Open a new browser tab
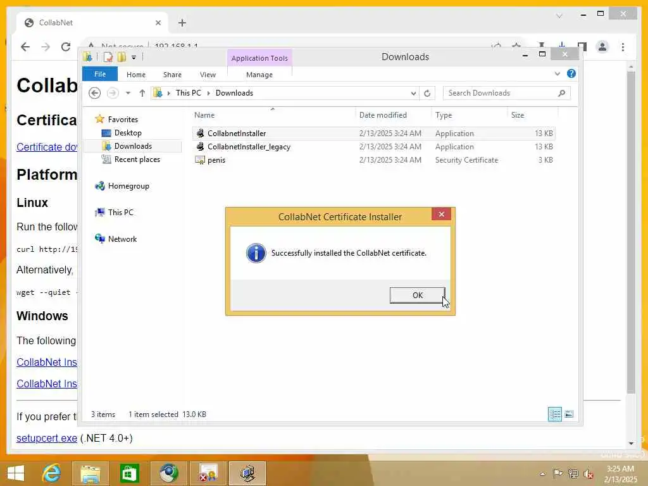The width and height of the screenshot is (648, 486). pos(182,23)
